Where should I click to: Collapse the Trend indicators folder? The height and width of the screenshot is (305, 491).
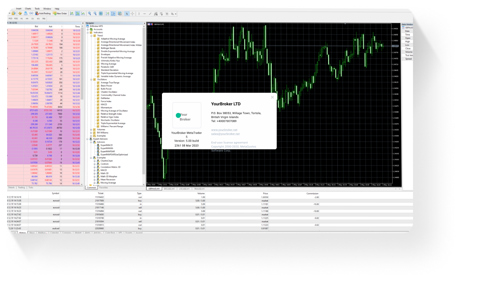[x=91, y=36]
